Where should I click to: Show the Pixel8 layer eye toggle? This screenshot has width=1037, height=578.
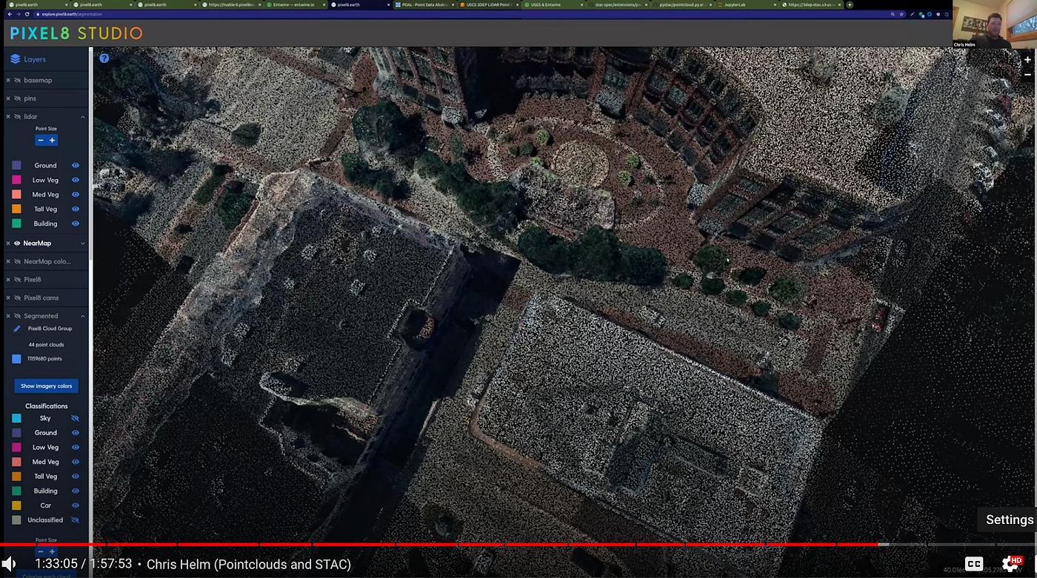pyautogui.click(x=17, y=280)
